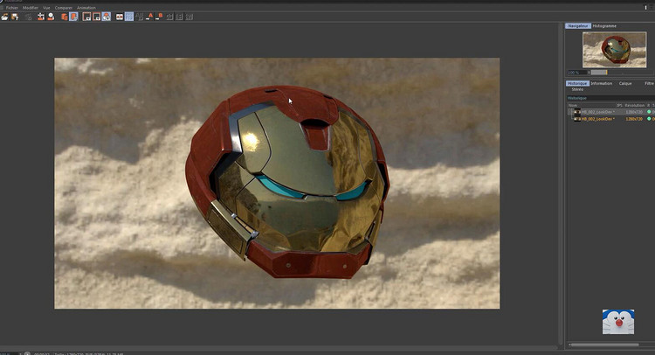
Task: Click the Résolution column header
Action: pyautogui.click(x=635, y=106)
